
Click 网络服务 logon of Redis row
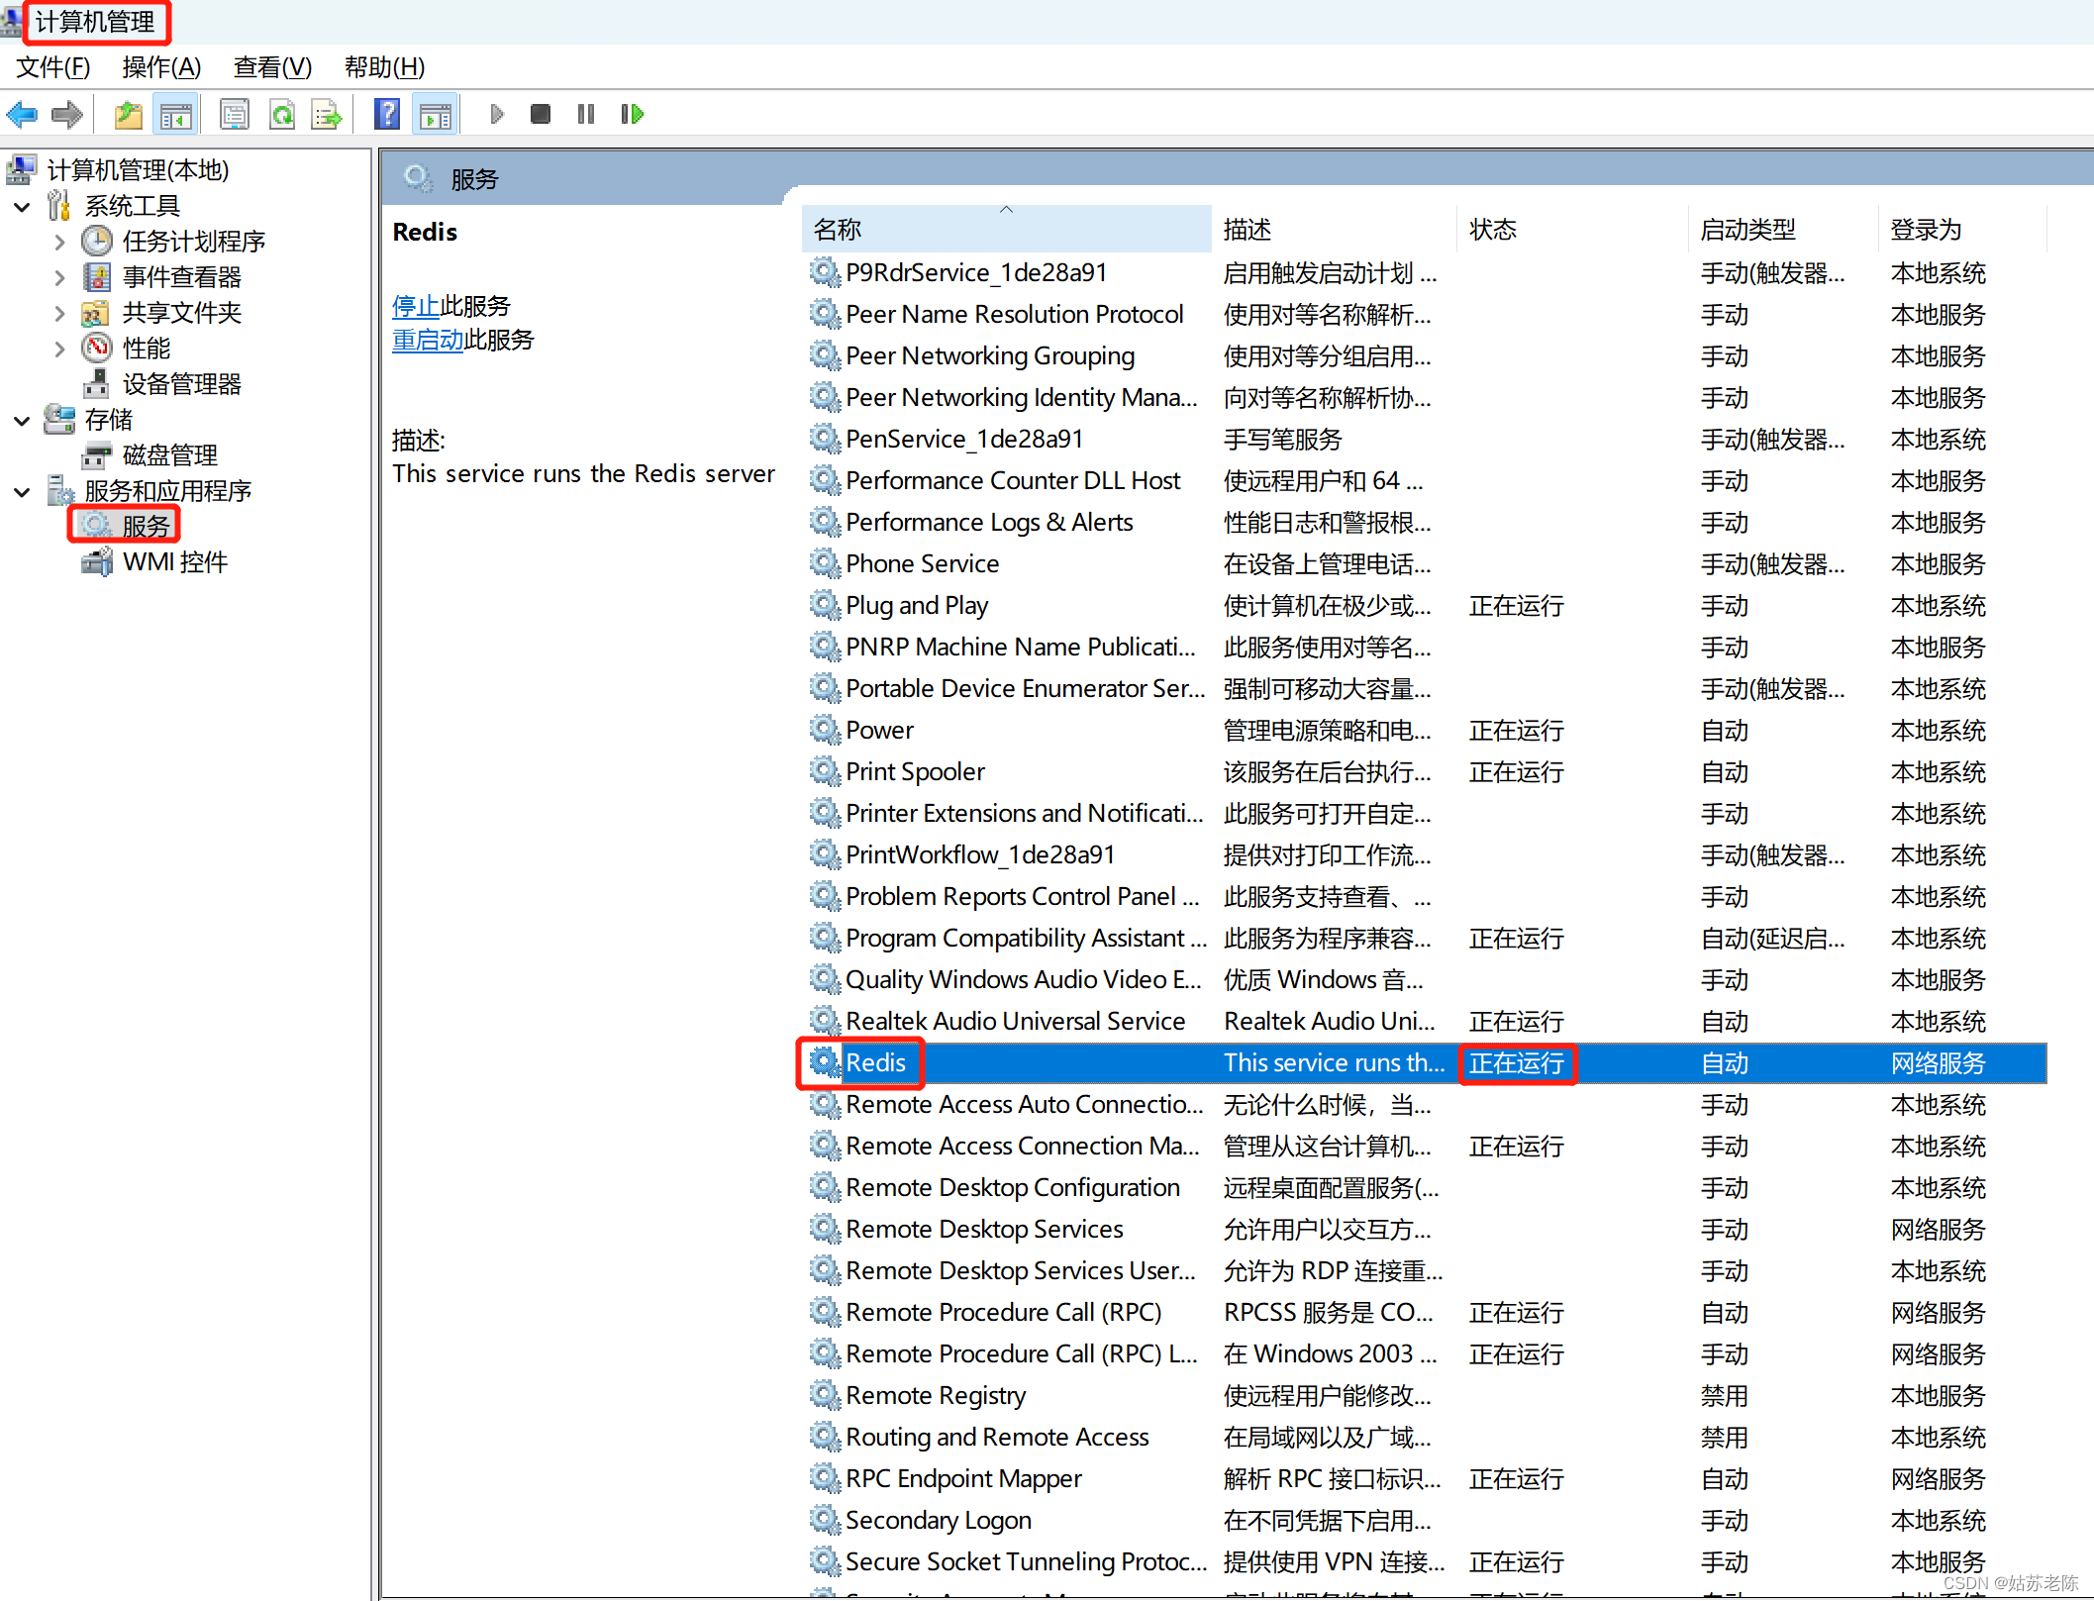[x=1938, y=1063]
